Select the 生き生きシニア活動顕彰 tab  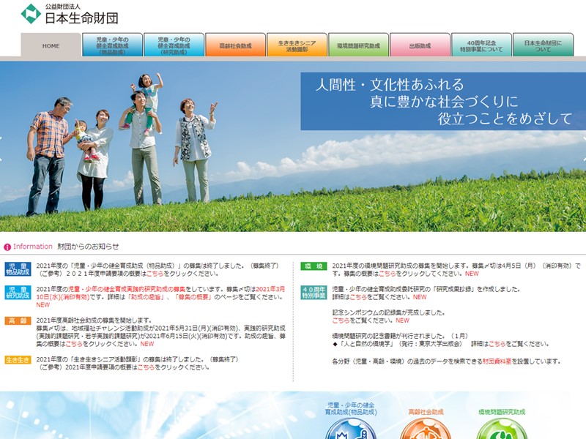(297, 45)
